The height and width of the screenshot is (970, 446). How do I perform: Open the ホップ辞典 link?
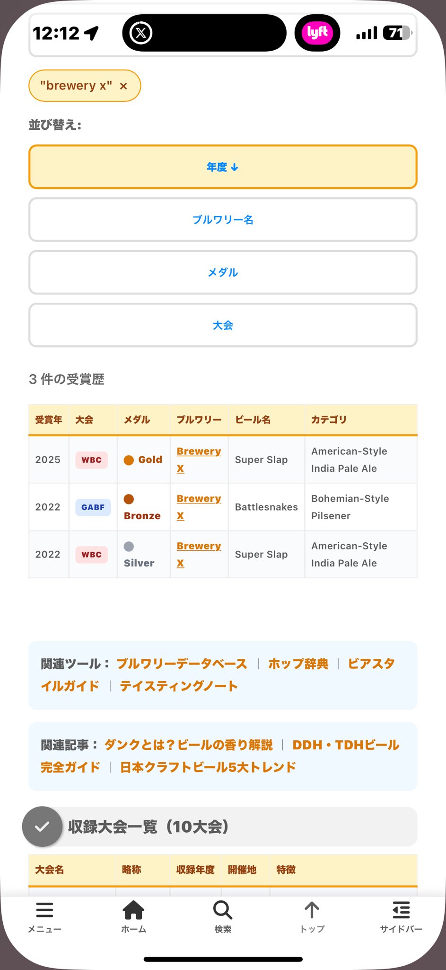click(298, 664)
